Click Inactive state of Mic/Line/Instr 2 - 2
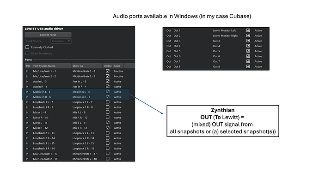 [x=118, y=76]
